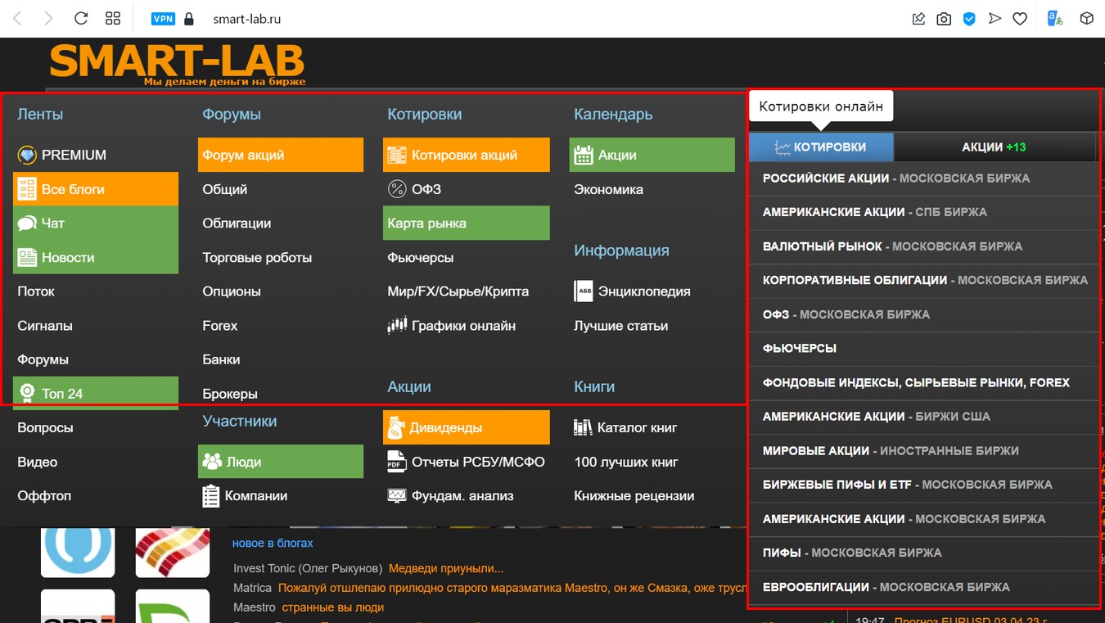1105x623 pixels.
Task: Open Сигналы feed entry
Action: pos(45,325)
